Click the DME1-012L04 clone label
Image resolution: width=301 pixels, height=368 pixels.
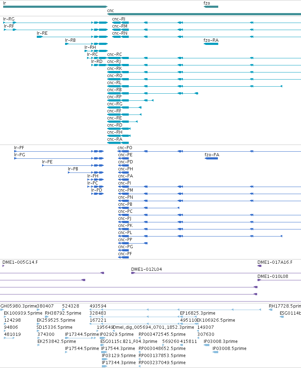[146, 269]
